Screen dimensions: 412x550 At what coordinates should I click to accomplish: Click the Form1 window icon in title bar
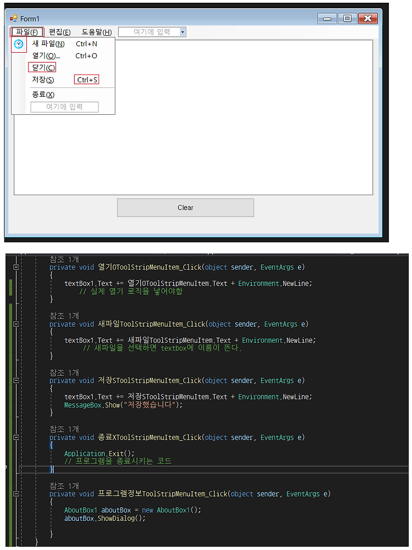[x=14, y=19]
